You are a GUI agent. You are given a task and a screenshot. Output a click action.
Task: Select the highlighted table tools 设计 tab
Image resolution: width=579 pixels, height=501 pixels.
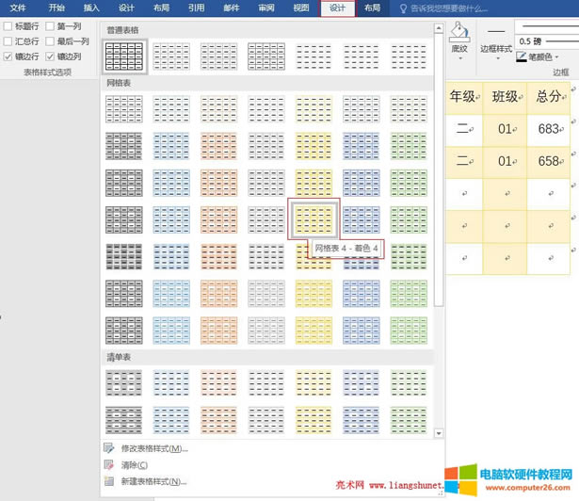[337, 8]
